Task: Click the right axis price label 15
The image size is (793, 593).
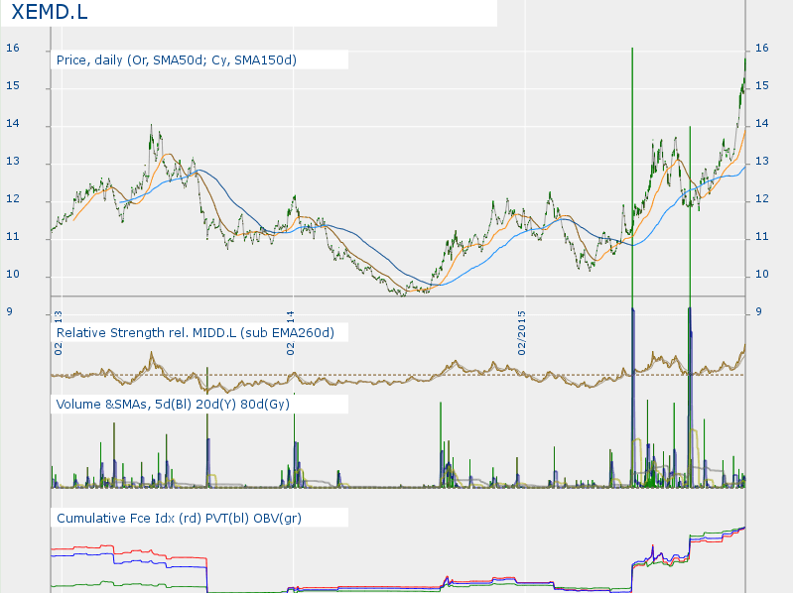Action: (x=761, y=86)
